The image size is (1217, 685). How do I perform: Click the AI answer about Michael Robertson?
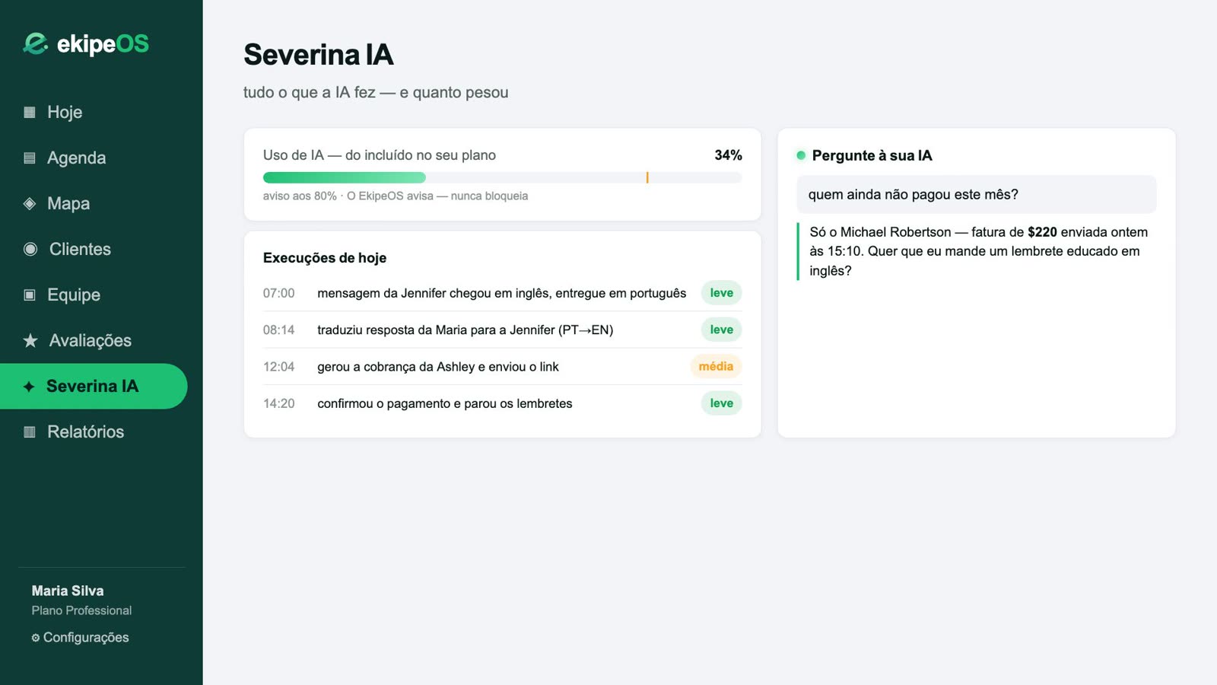(978, 251)
